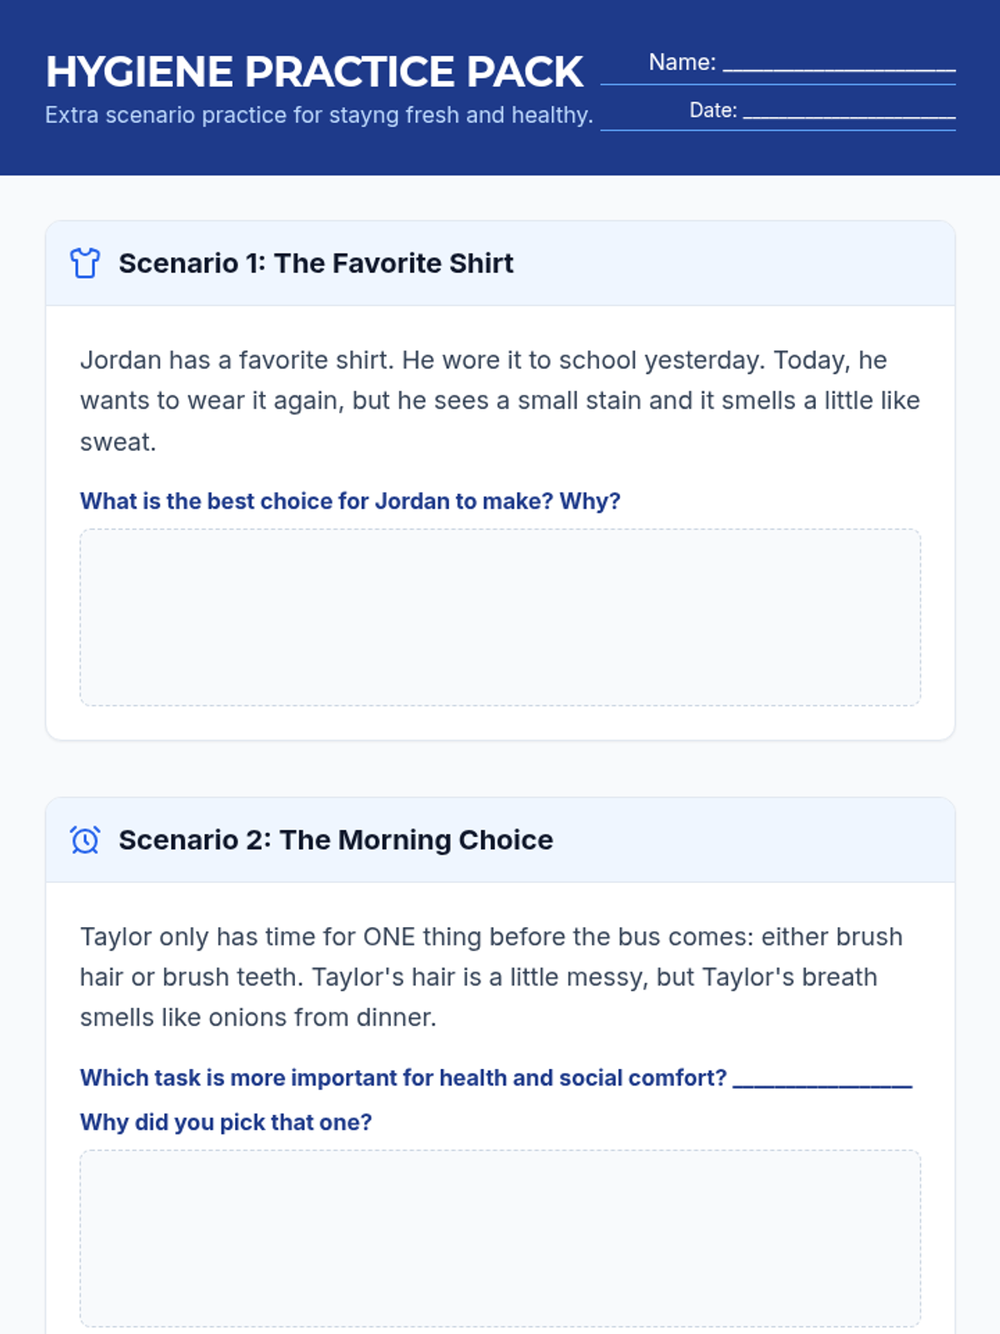
Task: Click inside Scenario 2's dashed answer box
Action: point(500,1238)
